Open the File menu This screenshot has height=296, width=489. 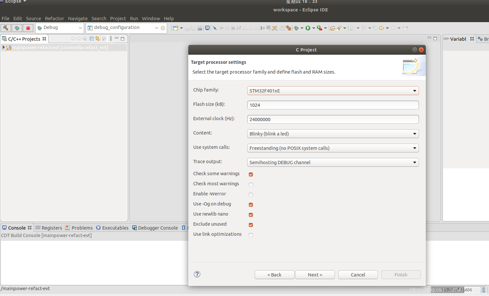click(6, 19)
